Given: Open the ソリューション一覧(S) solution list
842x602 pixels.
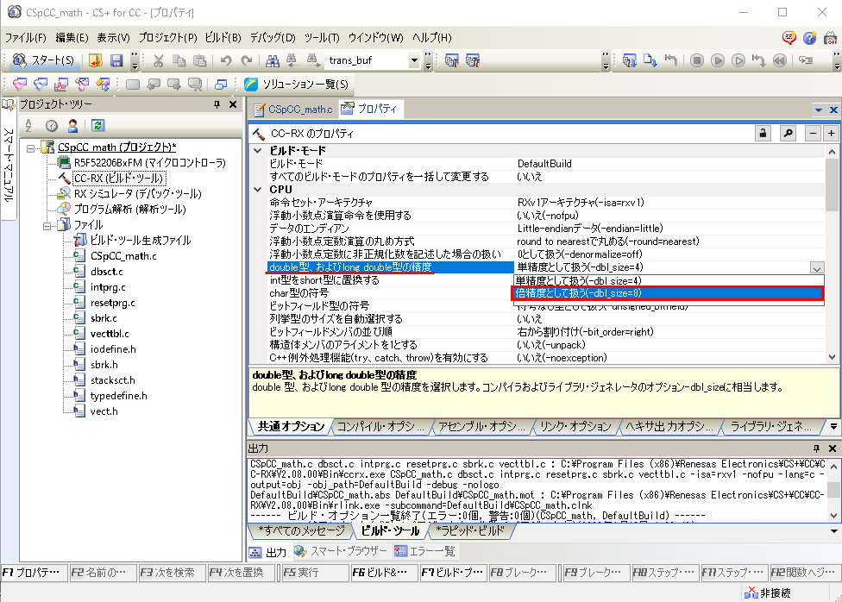Looking at the screenshot, I should (297, 85).
